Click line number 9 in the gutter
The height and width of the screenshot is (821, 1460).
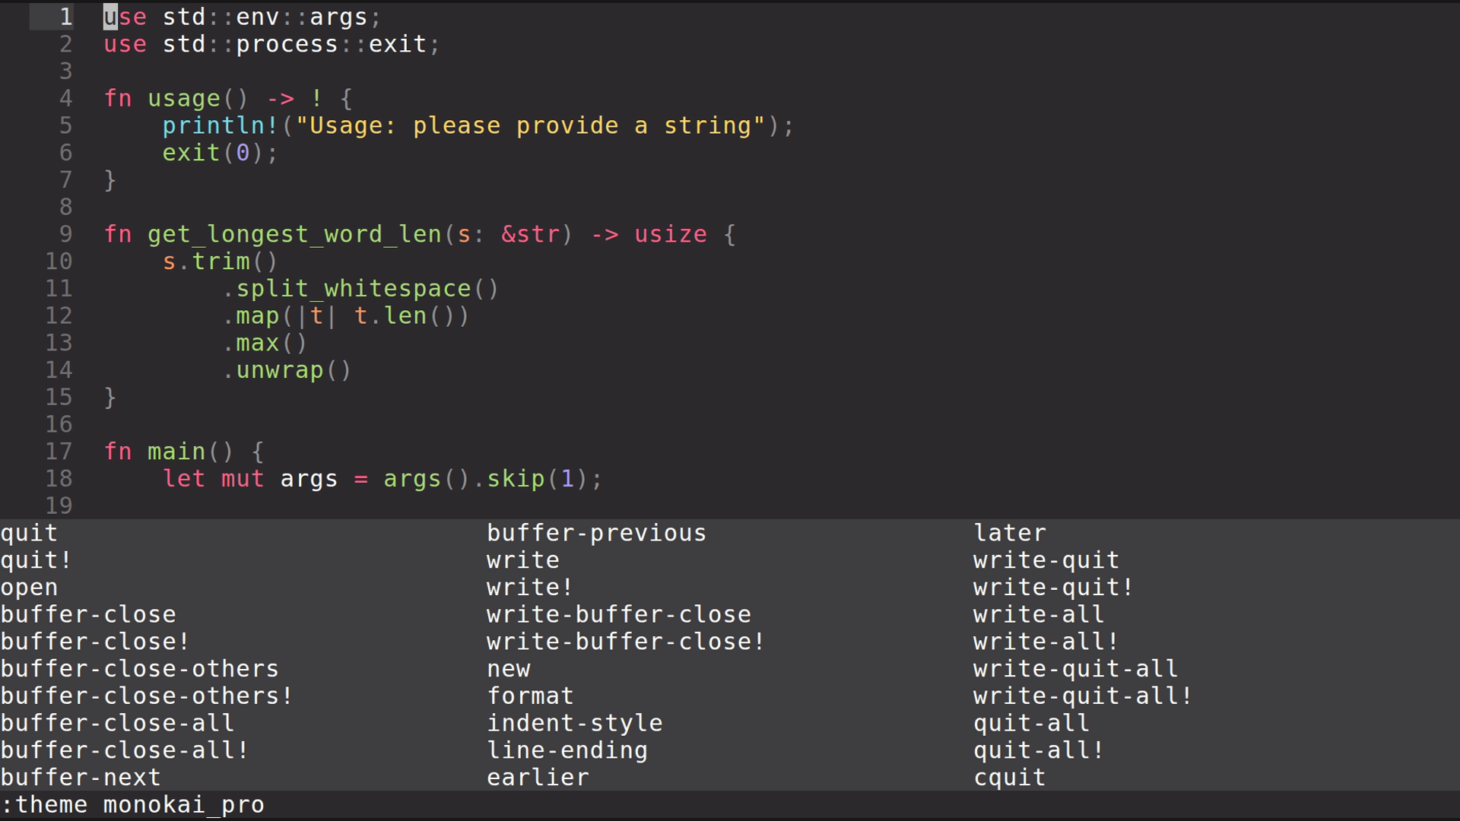[65, 234]
